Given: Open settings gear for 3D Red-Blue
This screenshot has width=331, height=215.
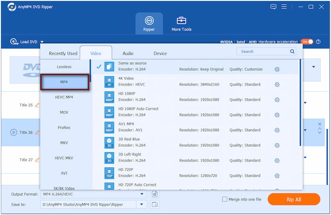Looking at the screenshot, I should pyautogui.click(x=277, y=146).
